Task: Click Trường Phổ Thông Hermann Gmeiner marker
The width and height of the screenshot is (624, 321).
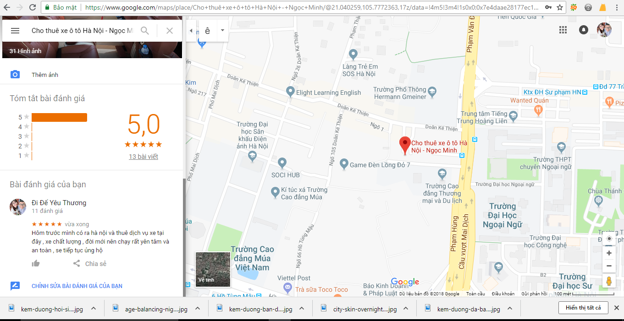Action: (432, 92)
